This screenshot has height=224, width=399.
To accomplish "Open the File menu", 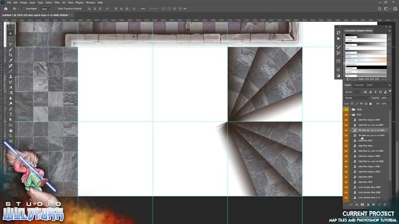I will coord(9,2).
